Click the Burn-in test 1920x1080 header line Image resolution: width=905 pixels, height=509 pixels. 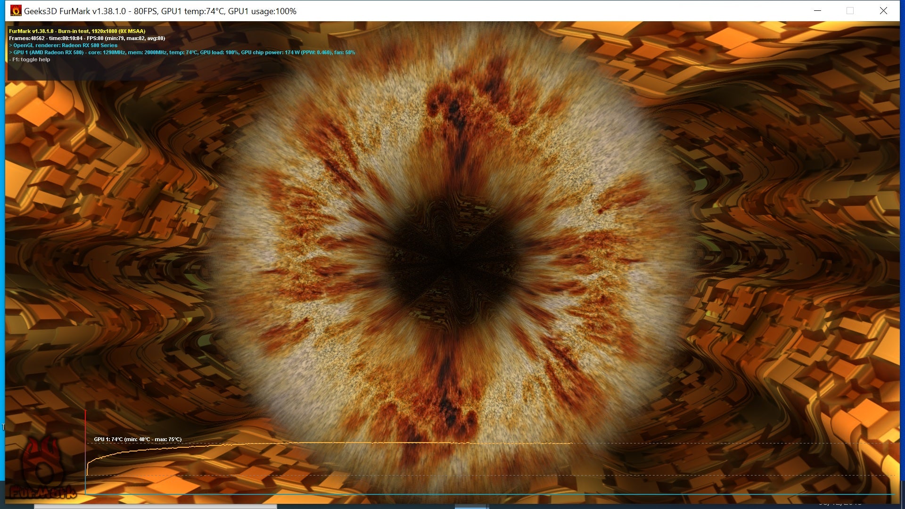click(77, 31)
